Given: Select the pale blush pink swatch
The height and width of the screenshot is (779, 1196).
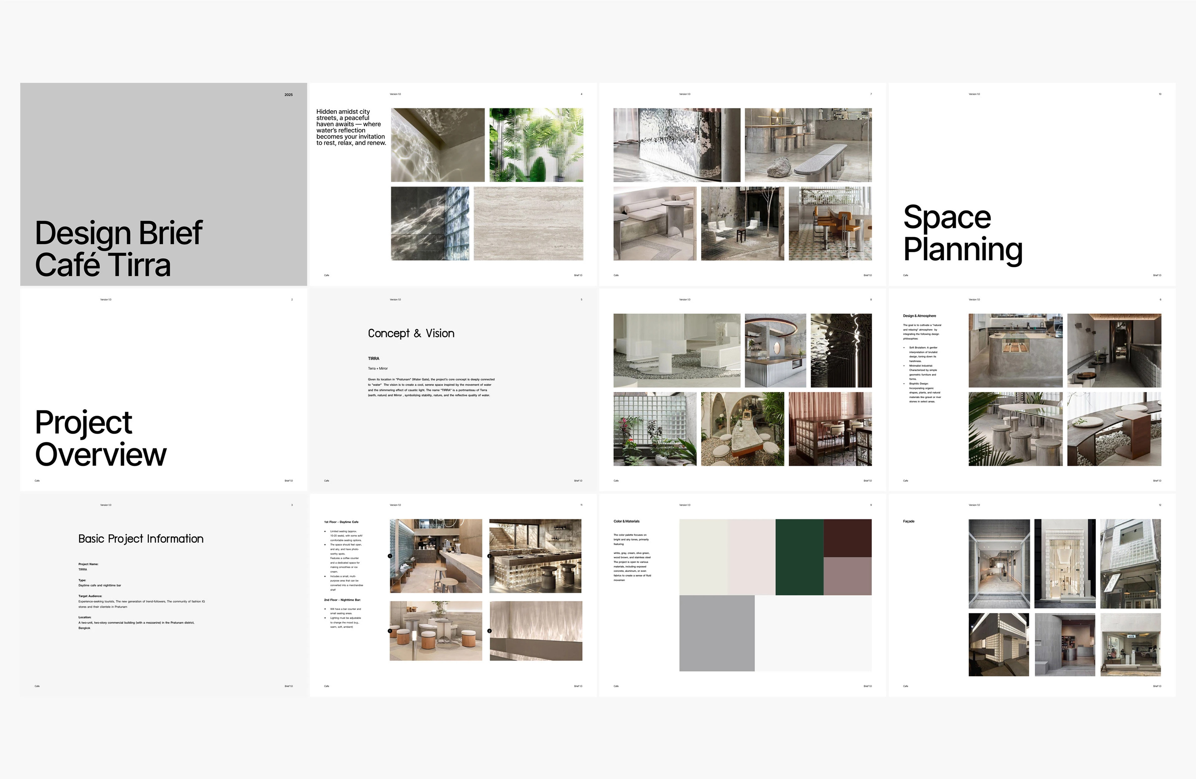Looking at the screenshot, I should click(x=751, y=557).
